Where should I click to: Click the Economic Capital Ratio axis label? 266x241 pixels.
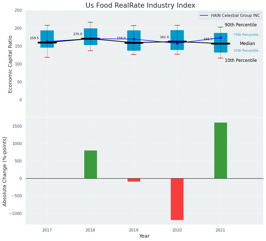pyautogui.click(x=10, y=64)
